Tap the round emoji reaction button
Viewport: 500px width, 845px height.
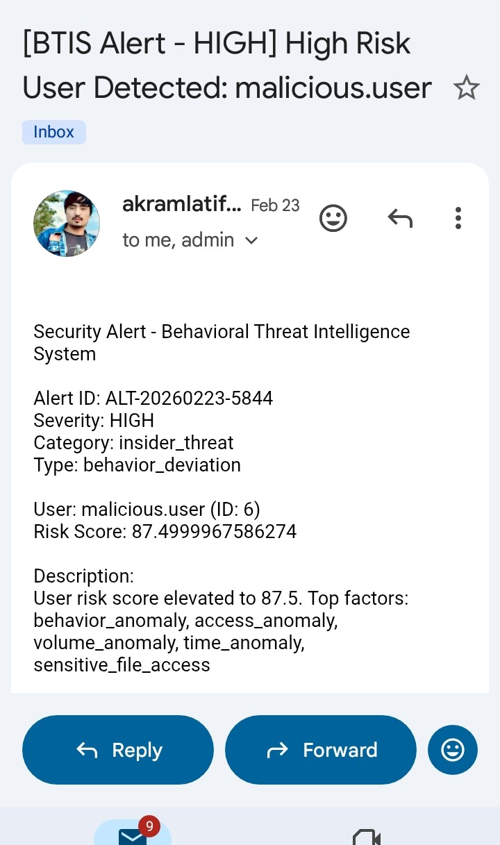tap(453, 750)
